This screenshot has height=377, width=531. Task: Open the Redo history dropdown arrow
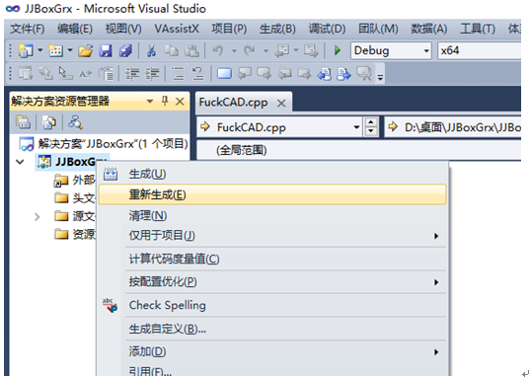tap(265, 50)
